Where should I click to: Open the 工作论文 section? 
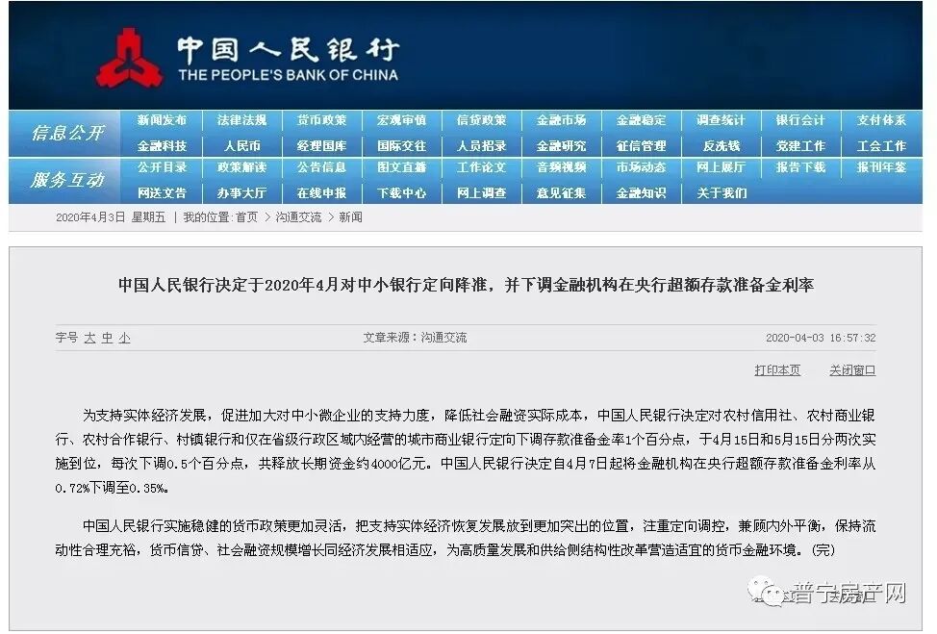[x=482, y=167]
